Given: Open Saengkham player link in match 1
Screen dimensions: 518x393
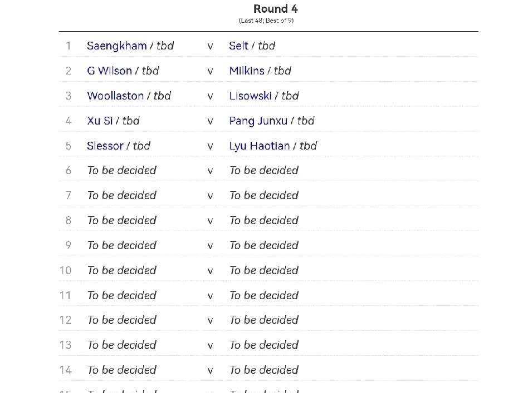Looking at the screenshot, I should click(116, 46).
